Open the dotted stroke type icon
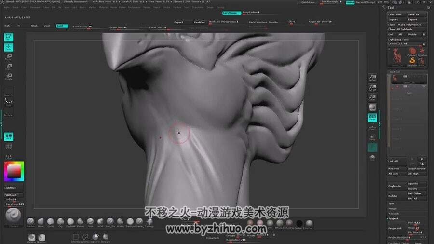This screenshot has height=244, width=434. pyautogui.click(x=9, y=102)
